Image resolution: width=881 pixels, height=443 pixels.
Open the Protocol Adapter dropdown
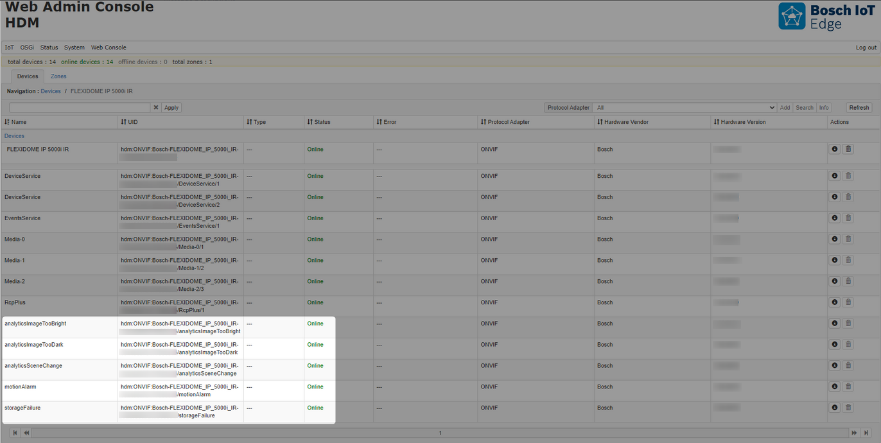(685, 107)
